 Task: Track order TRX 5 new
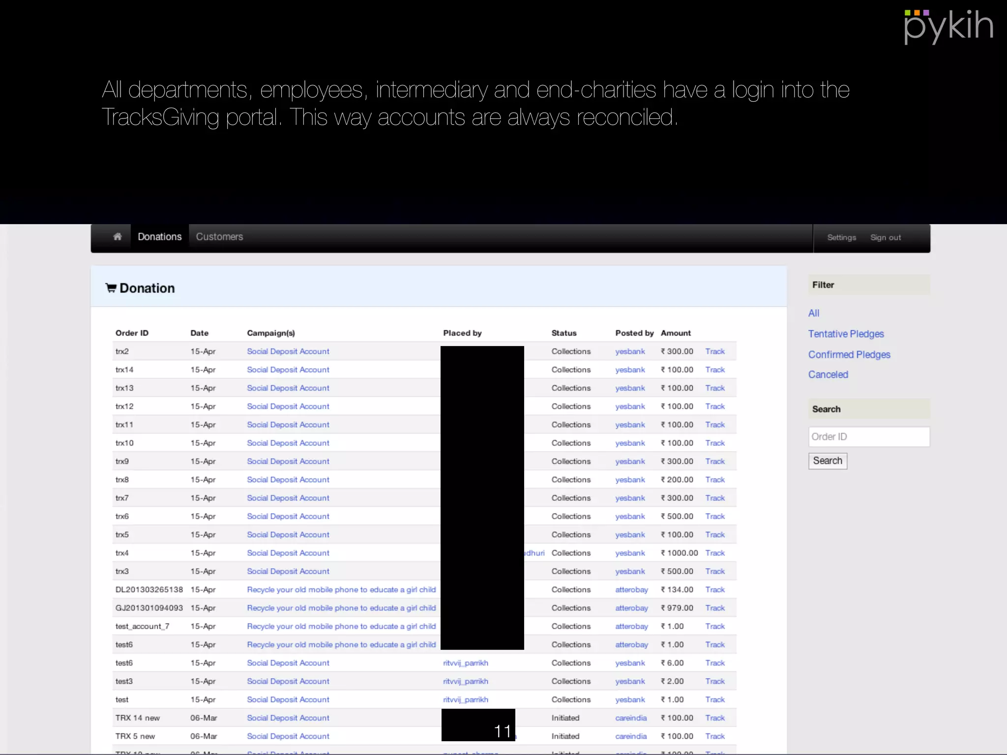(x=715, y=736)
